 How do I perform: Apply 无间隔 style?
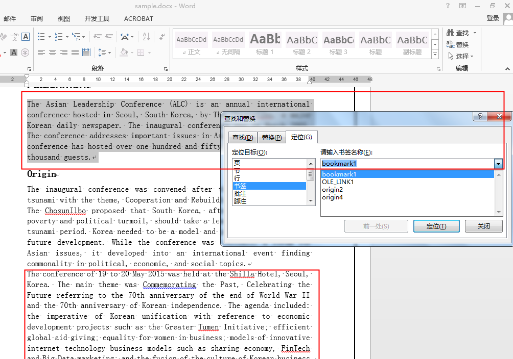tap(228, 43)
